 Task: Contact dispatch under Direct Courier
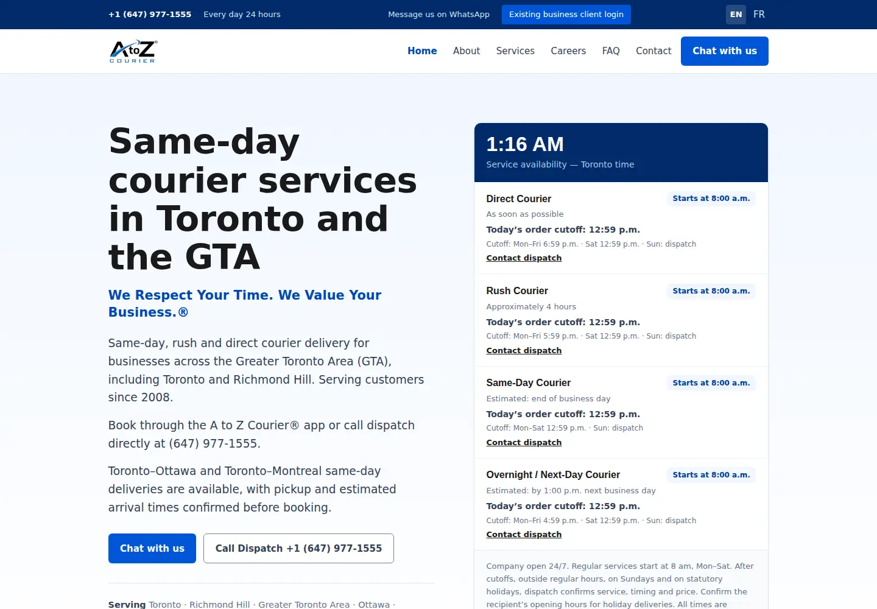pyautogui.click(x=524, y=258)
